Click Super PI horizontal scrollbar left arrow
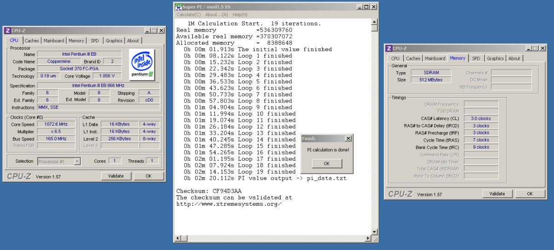Viewport: 554px width, 250px height. (178, 239)
